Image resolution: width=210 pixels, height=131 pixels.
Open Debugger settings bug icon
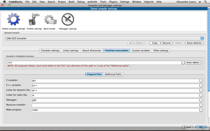coord(68,19)
